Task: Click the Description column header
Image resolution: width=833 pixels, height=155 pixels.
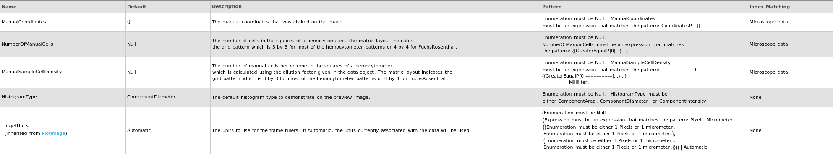Action: click(227, 7)
